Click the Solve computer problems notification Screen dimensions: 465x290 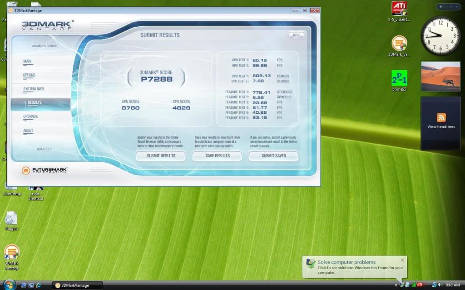click(x=355, y=266)
